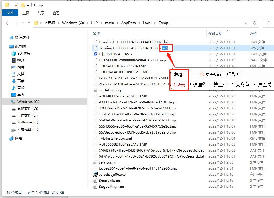
Task: Click the up-directory arrow button
Action: coord(29,23)
